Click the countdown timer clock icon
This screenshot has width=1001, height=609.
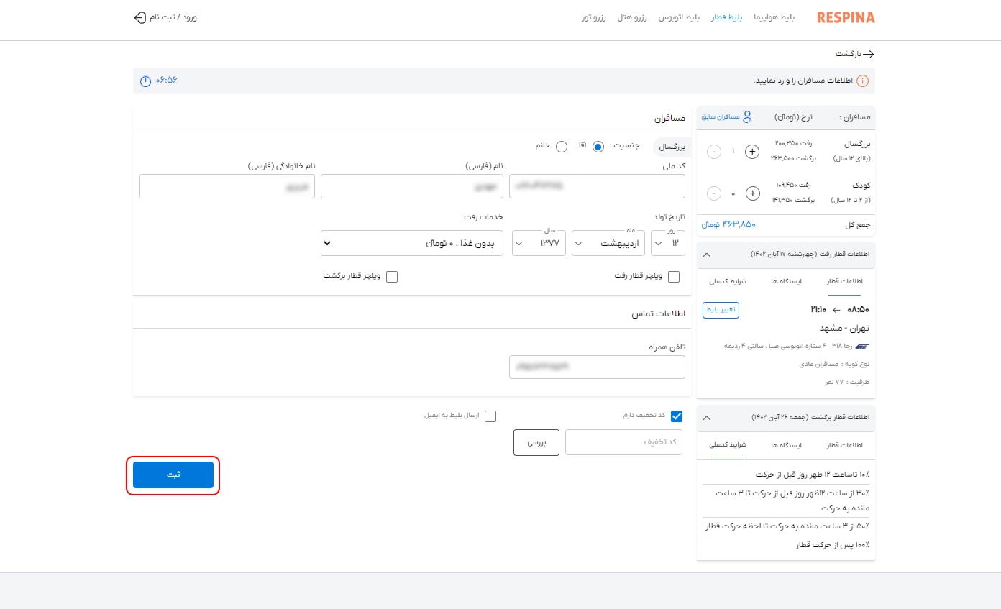[x=145, y=81]
